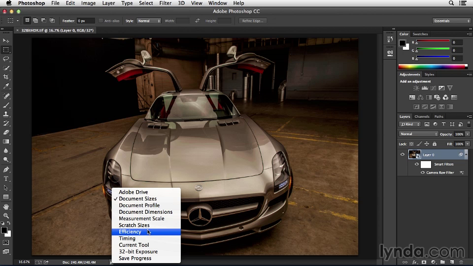Choose Intersect with selection mode

pos(52,21)
